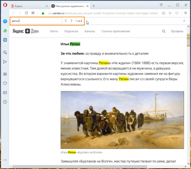Screen dimensions: 191x169
Task: Click scroll-down arrow of vertical scrollbar
Action: pos(188,164)
